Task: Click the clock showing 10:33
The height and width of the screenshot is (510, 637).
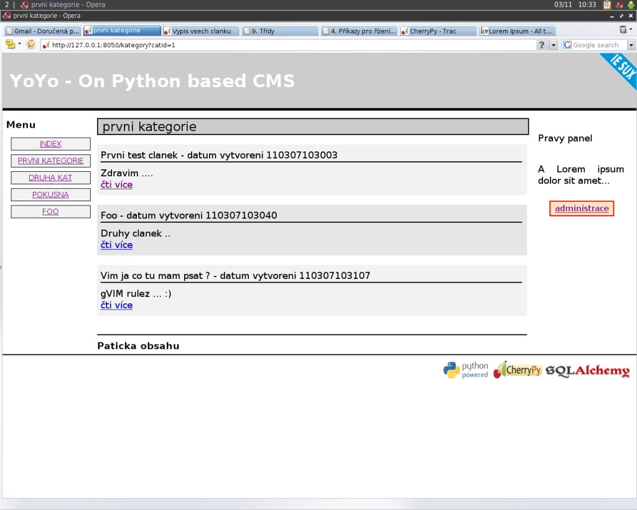Action: 587,4
